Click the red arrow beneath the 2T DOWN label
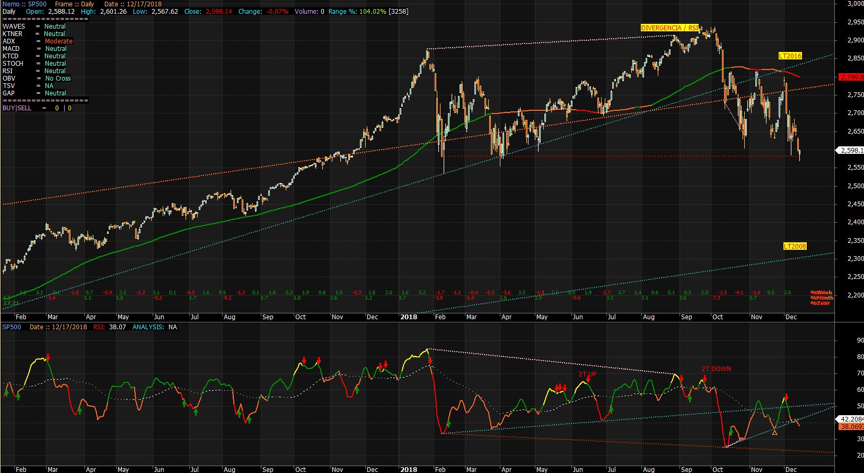Screen dimensions: 864x473 pos(705,379)
